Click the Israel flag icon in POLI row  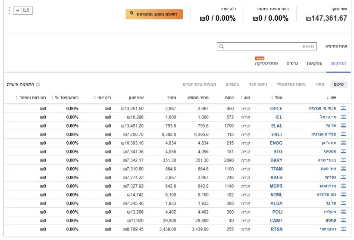click(x=343, y=212)
